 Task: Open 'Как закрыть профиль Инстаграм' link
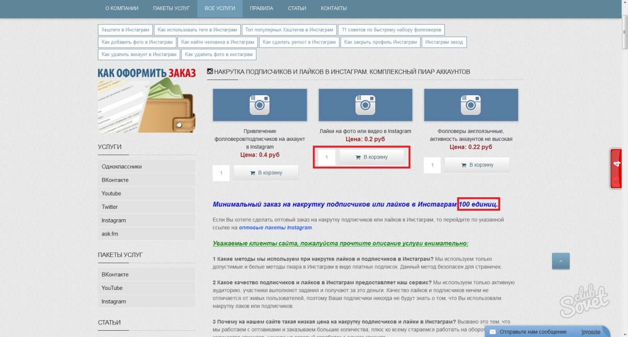point(380,42)
